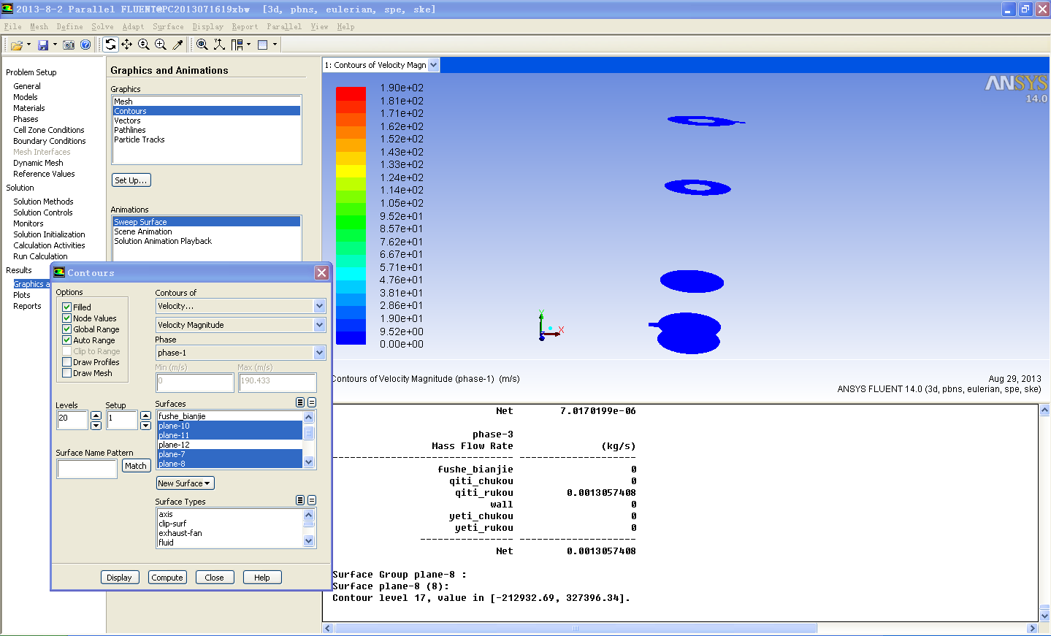Click the save floppy disk icon
Screen dimensions: 1051x636
point(43,45)
